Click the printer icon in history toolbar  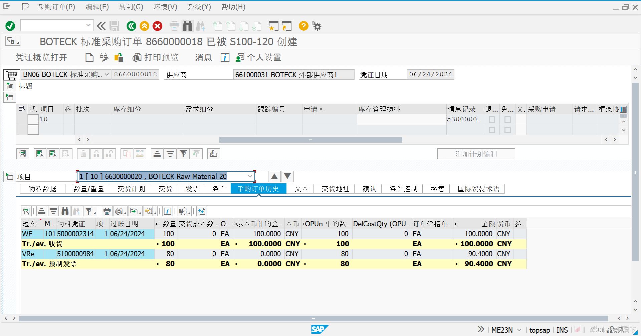[x=107, y=211]
